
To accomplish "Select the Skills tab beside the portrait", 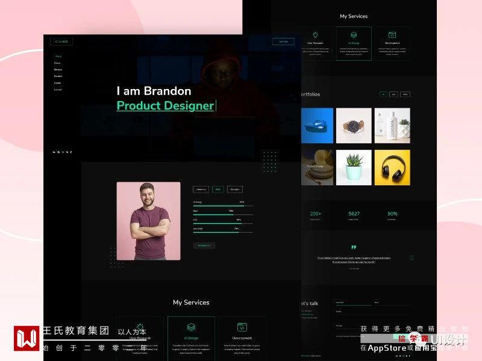I will [218, 190].
